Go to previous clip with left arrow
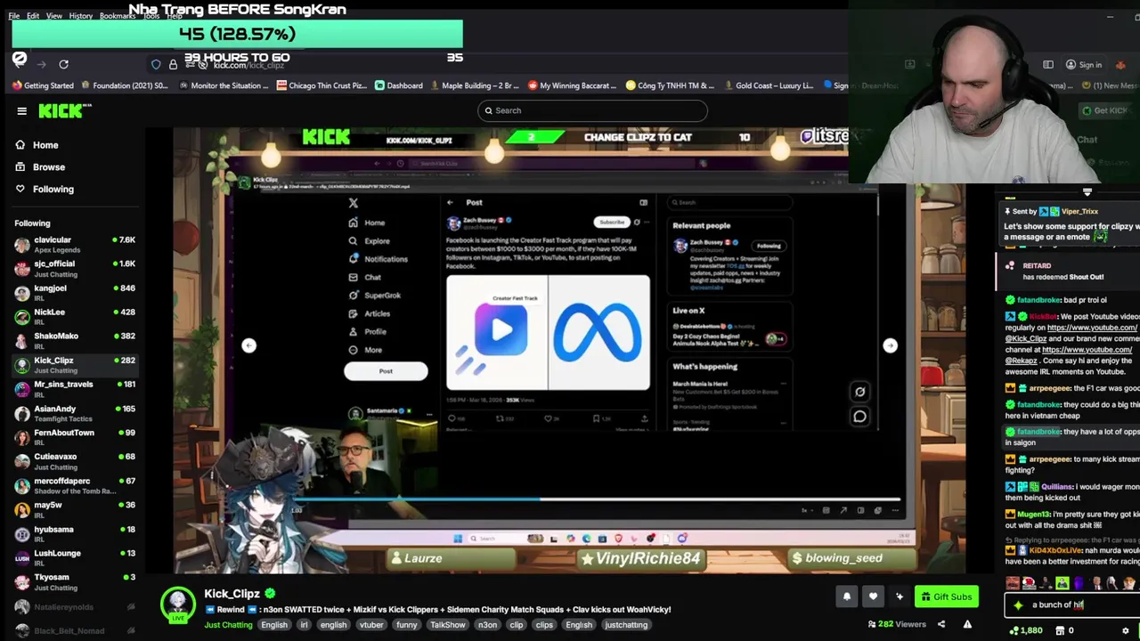 [249, 345]
